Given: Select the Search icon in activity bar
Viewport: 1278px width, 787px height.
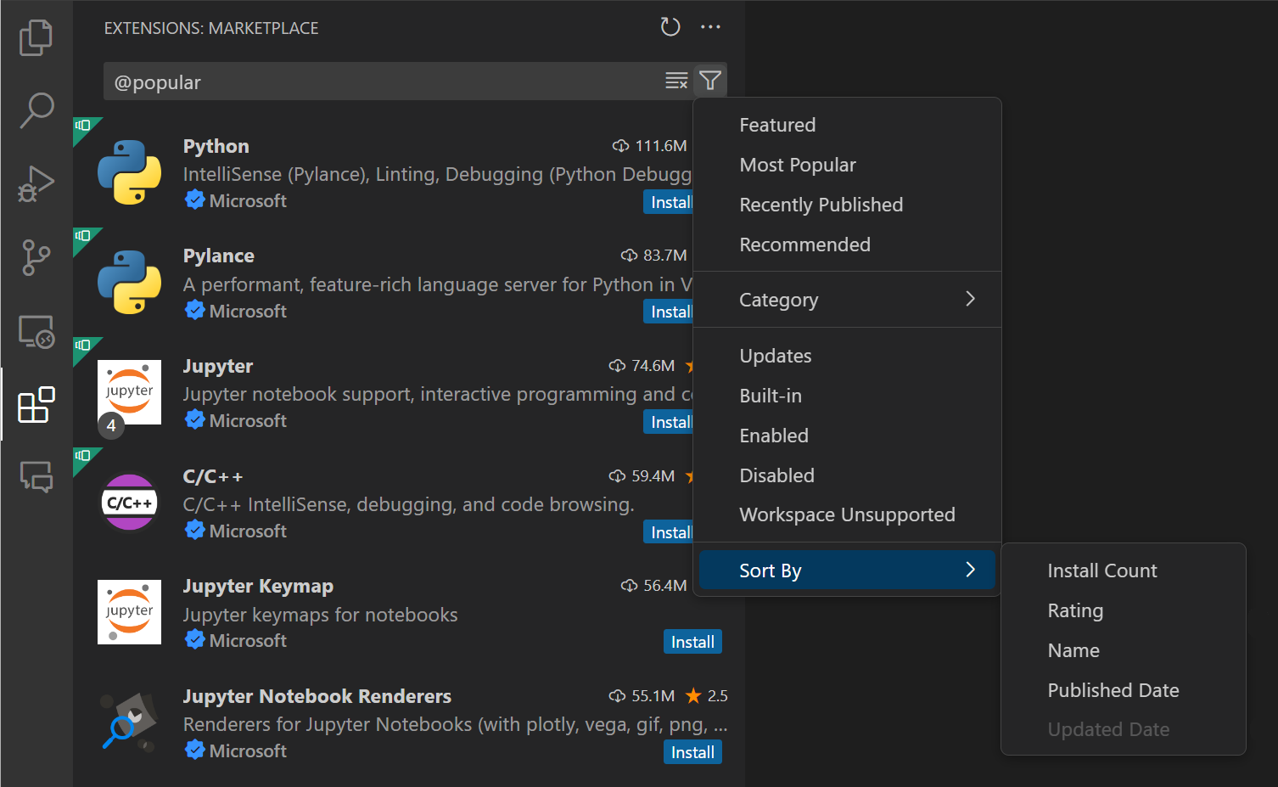Looking at the screenshot, I should pyautogui.click(x=36, y=110).
